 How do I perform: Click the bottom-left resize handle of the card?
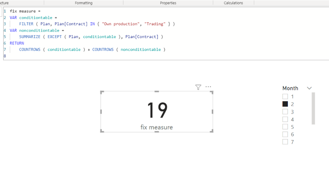click(x=102, y=131)
